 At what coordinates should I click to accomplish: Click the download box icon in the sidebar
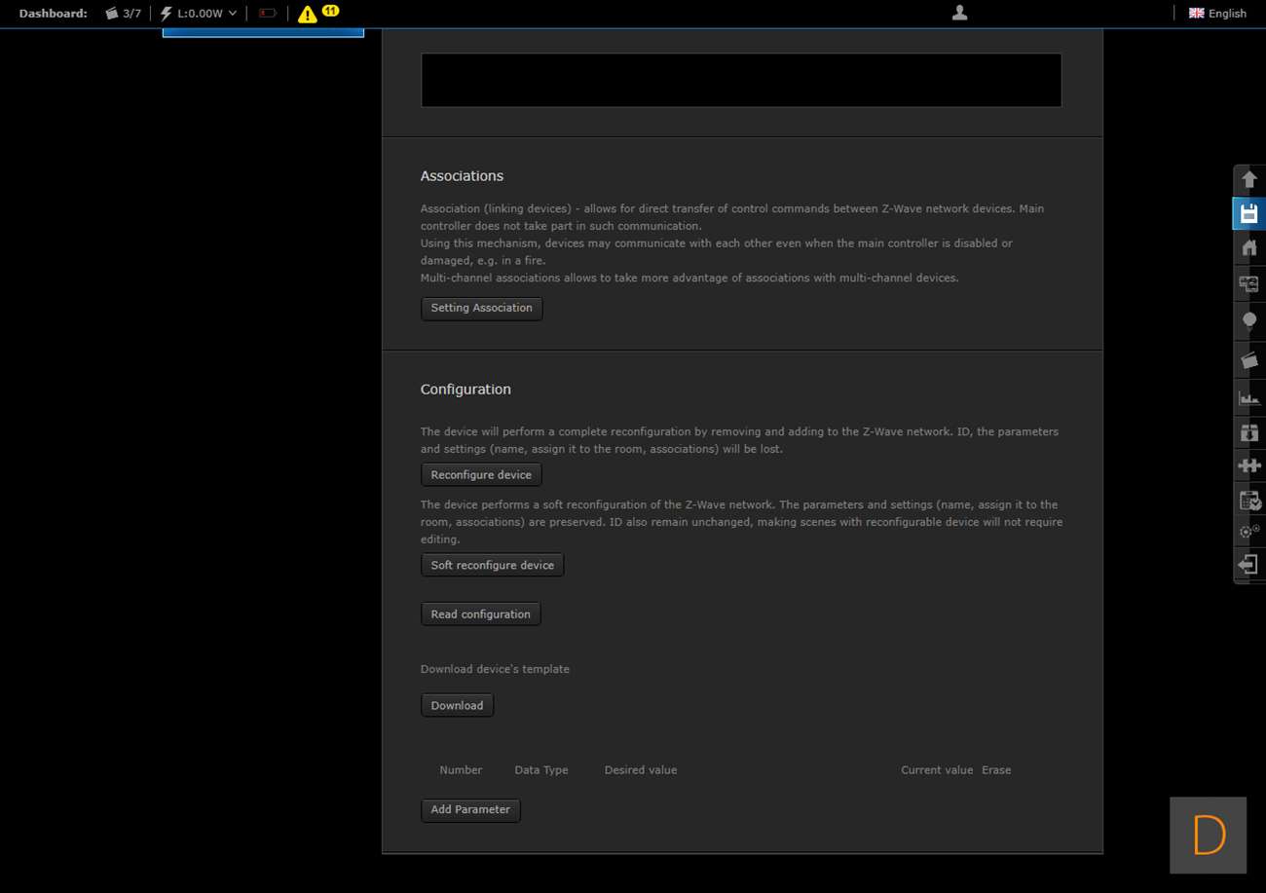(x=1249, y=432)
